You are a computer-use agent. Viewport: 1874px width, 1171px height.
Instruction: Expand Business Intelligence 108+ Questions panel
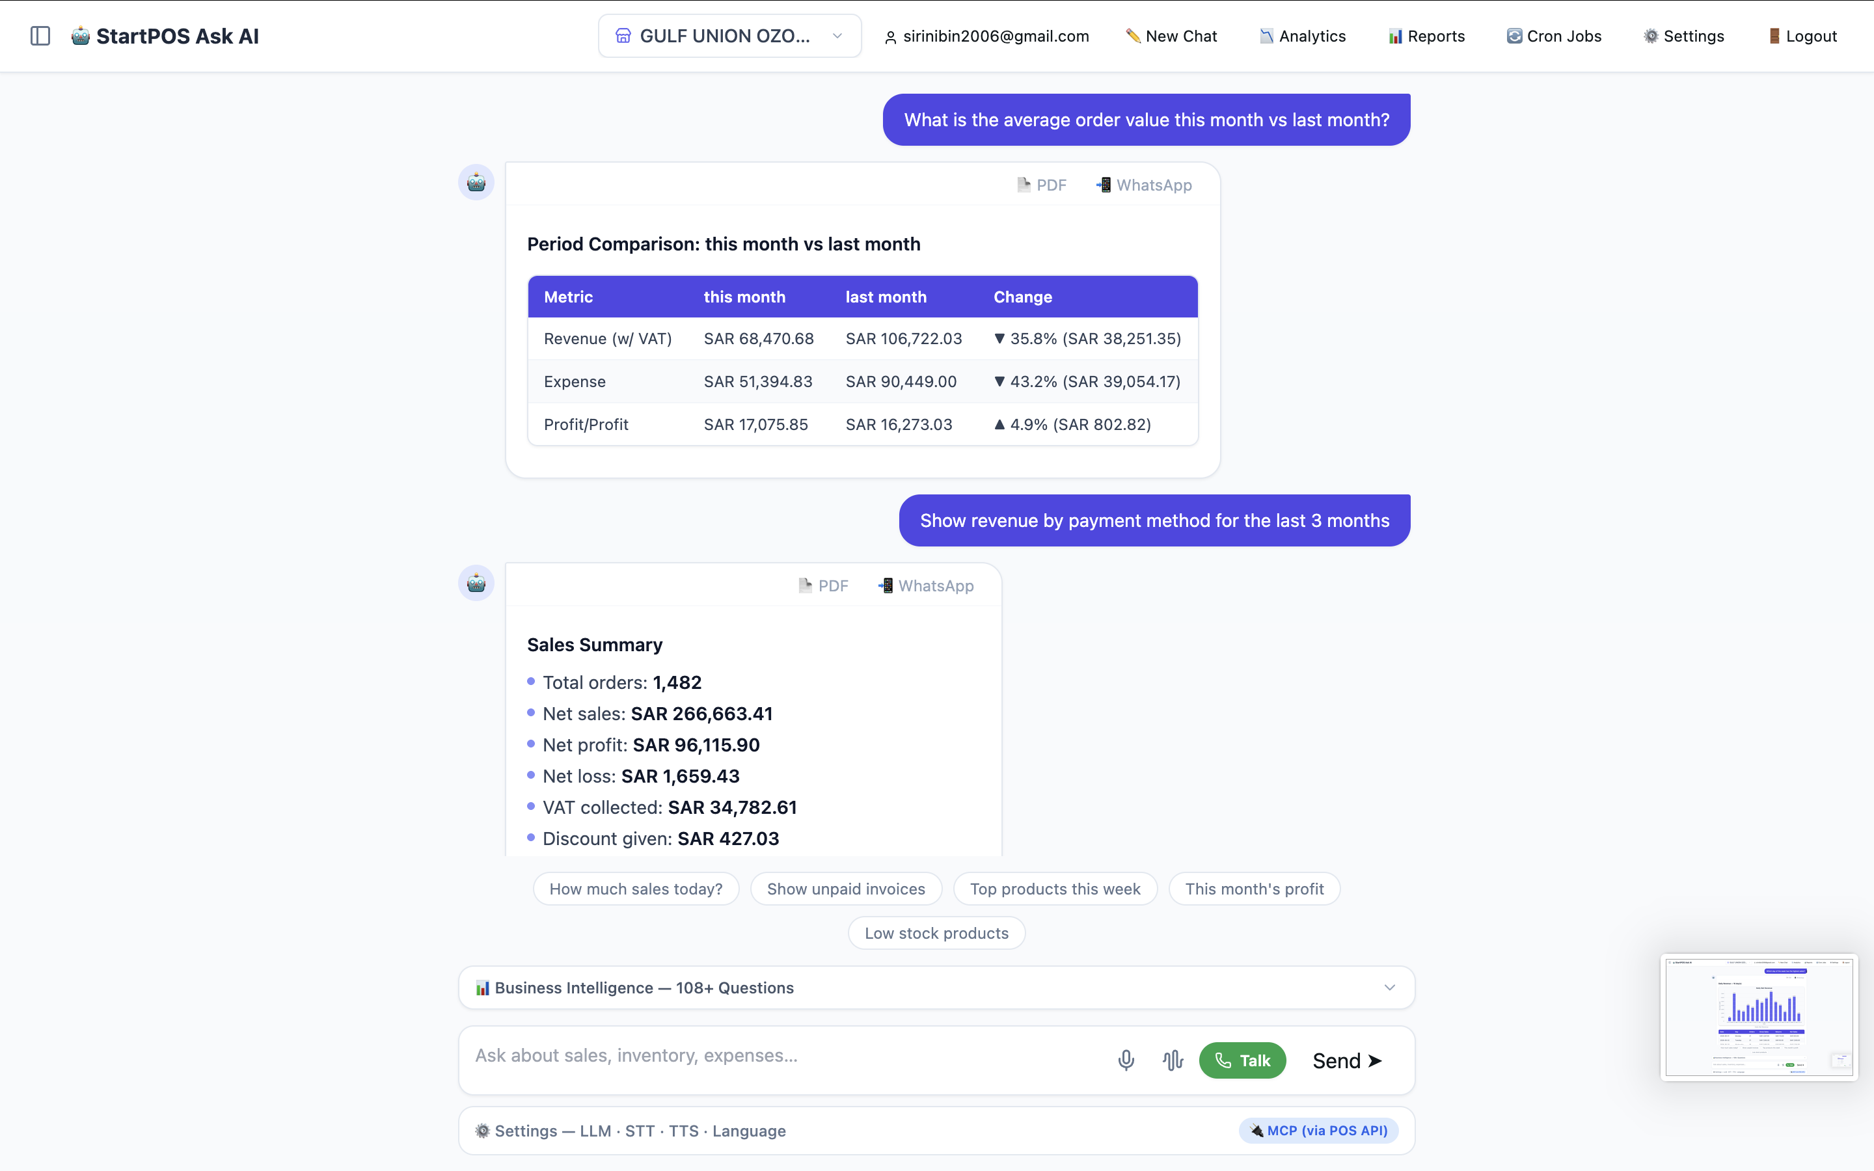[936, 988]
